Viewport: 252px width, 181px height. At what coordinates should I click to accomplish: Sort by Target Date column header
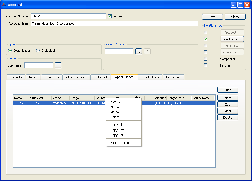(x=179, y=98)
